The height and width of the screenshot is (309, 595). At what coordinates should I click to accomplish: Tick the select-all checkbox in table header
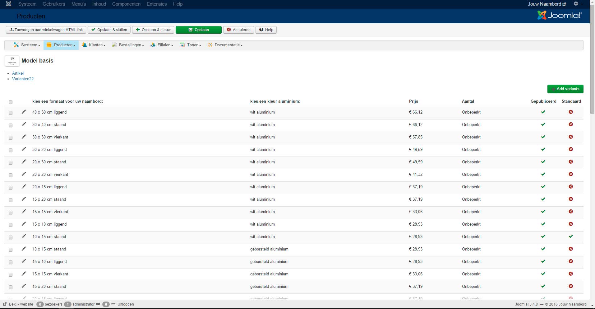pos(11,102)
